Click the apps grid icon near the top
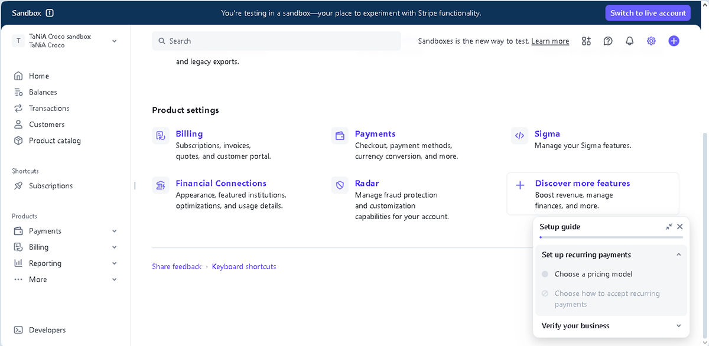 [586, 41]
